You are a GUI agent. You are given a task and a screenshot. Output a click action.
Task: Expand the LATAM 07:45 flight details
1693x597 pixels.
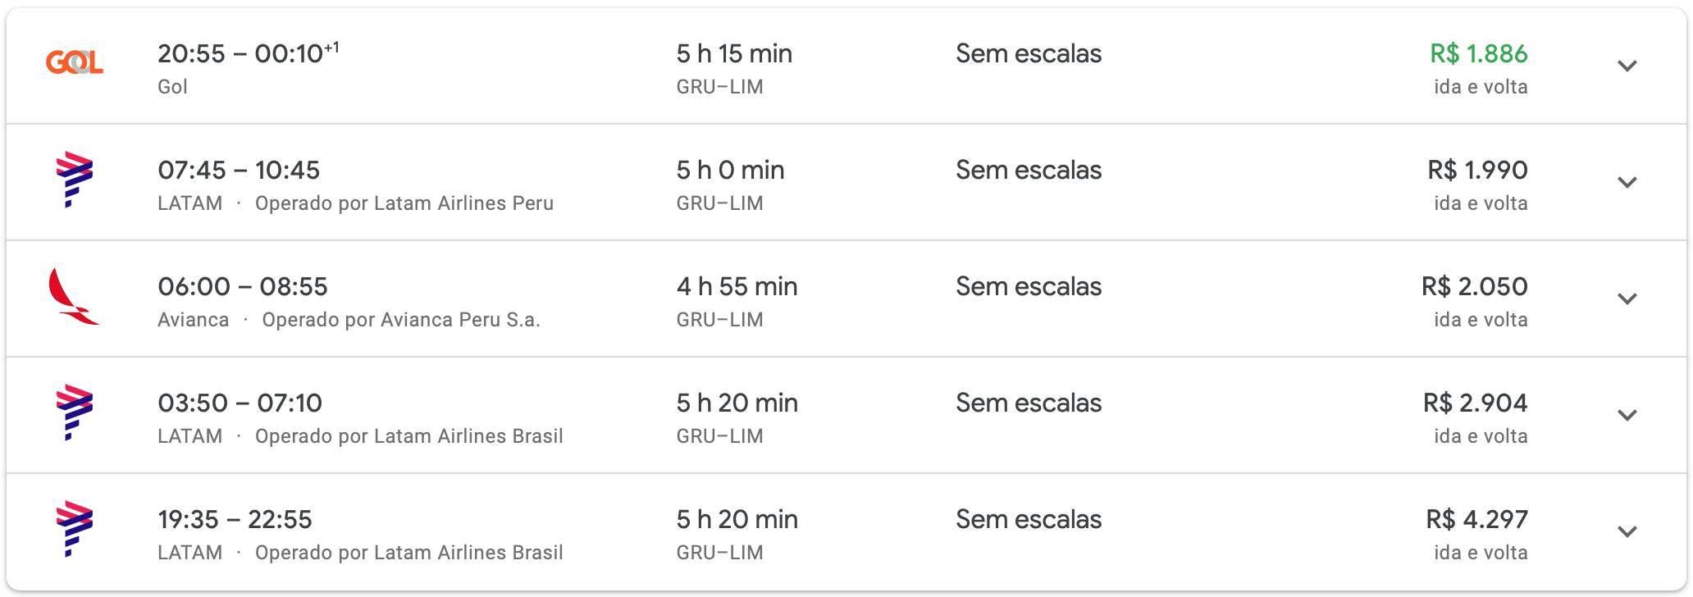1627,182
